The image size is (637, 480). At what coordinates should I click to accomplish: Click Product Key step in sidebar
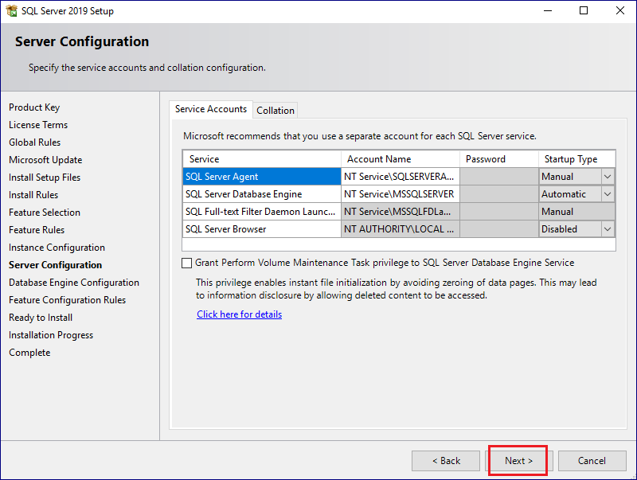[x=34, y=107]
